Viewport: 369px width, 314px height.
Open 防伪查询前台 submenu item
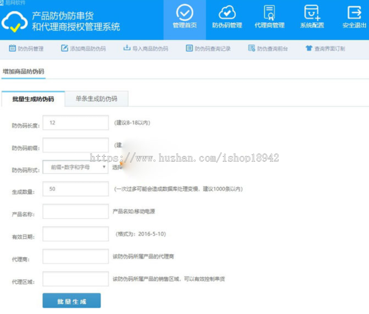coord(273,49)
